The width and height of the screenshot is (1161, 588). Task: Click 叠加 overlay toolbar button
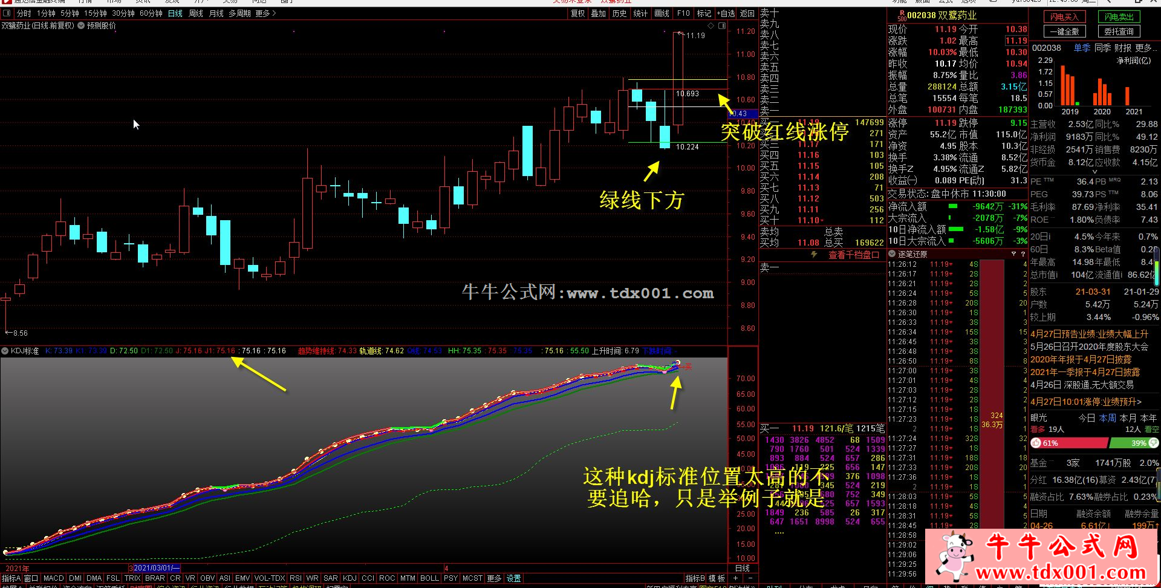click(x=599, y=13)
